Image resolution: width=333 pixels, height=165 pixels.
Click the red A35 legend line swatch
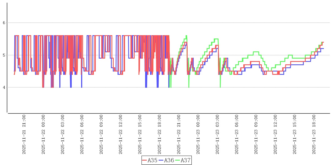pos(145,160)
